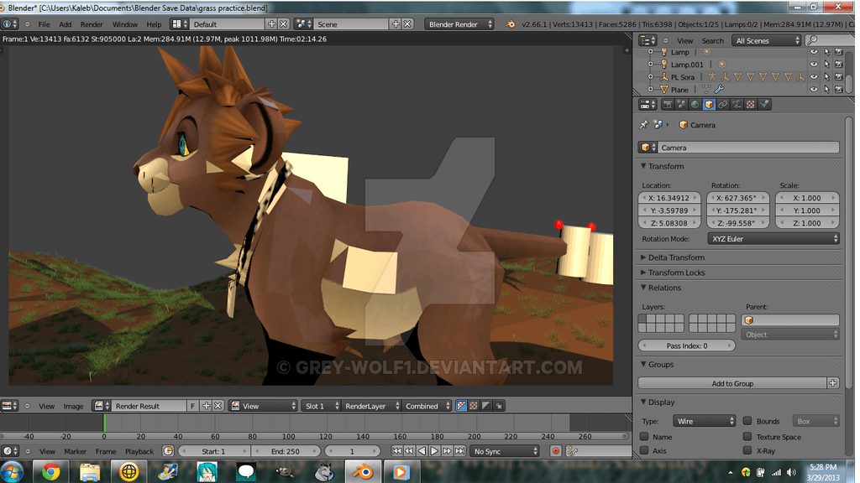Open the File menu
This screenshot has width=860, height=483.
pyautogui.click(x=44, y=24)
